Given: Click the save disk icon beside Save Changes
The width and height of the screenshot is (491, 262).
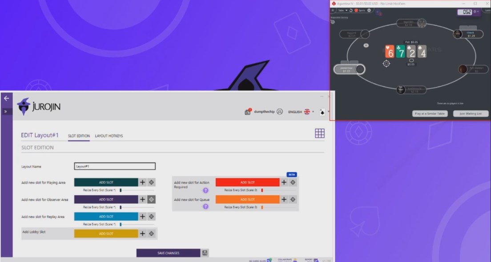Looking at the screenshot, I should pyautogui.click(x=204, y=252).
